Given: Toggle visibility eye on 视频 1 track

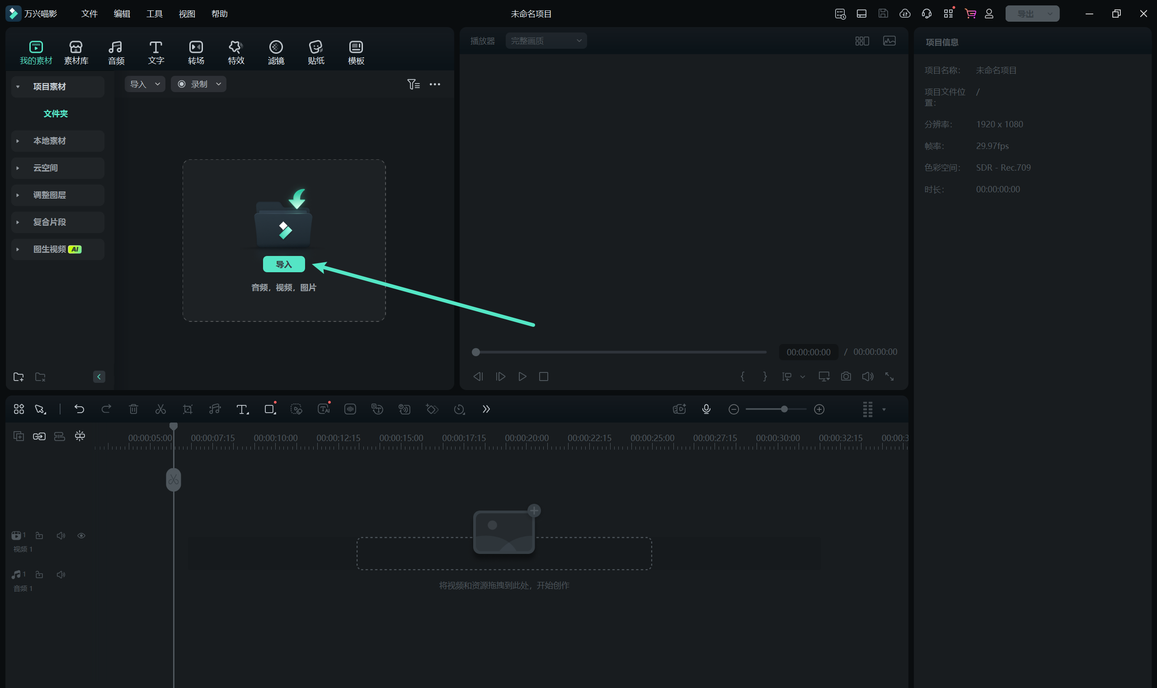Looking at the screenshot, I should click(x=81, y=535).
